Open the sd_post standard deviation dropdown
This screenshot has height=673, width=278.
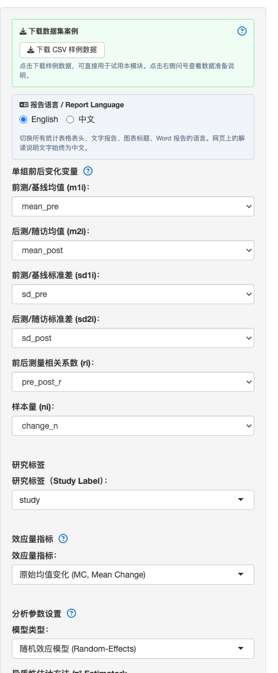[132, 338]
